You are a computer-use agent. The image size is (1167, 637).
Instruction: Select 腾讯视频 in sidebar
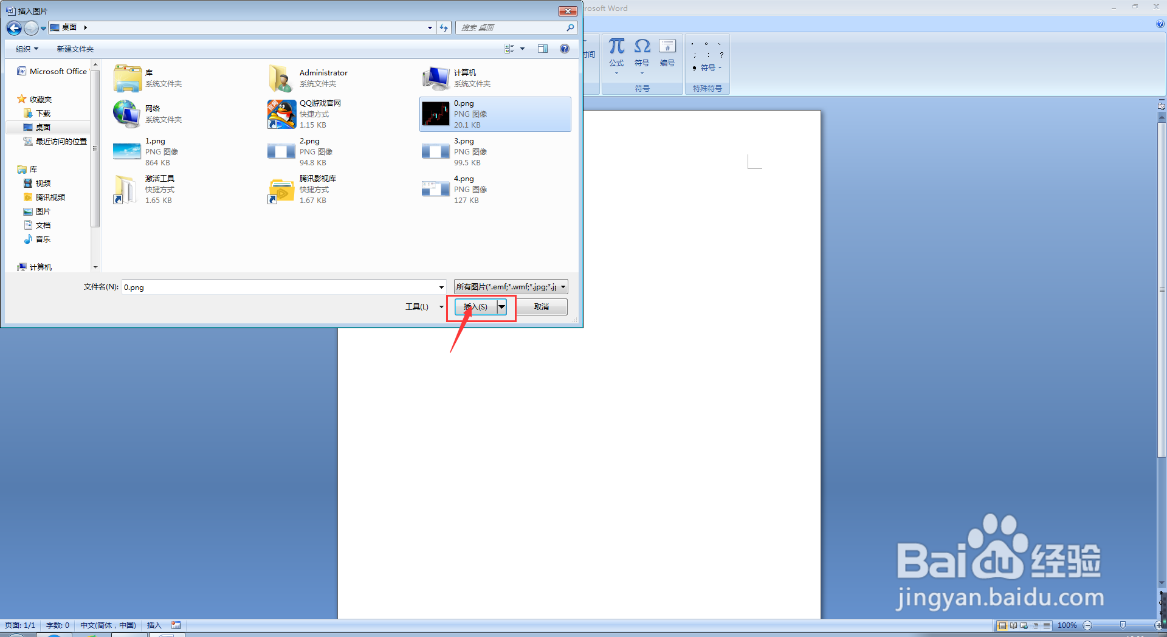pyautogui.click(x=44, y=198)
